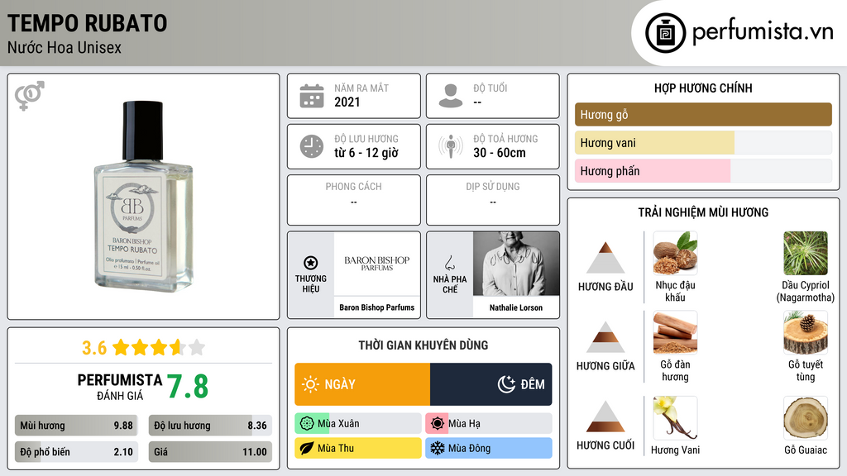Open the Nathalie Lorson perfumer photo
847x476 pixels.
tap(516, 264)
